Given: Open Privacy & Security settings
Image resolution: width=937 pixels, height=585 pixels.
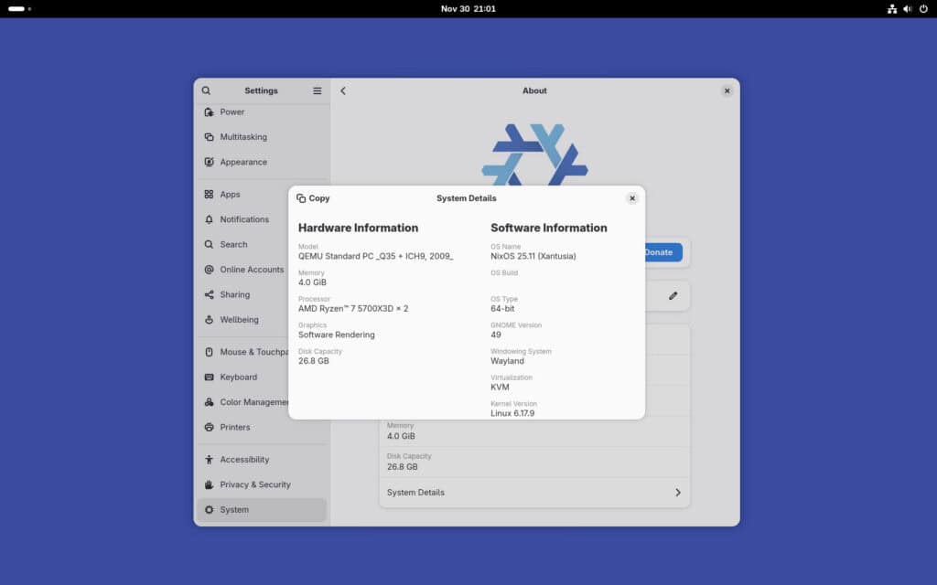Looking at the screenshot, I should (252, 484).
